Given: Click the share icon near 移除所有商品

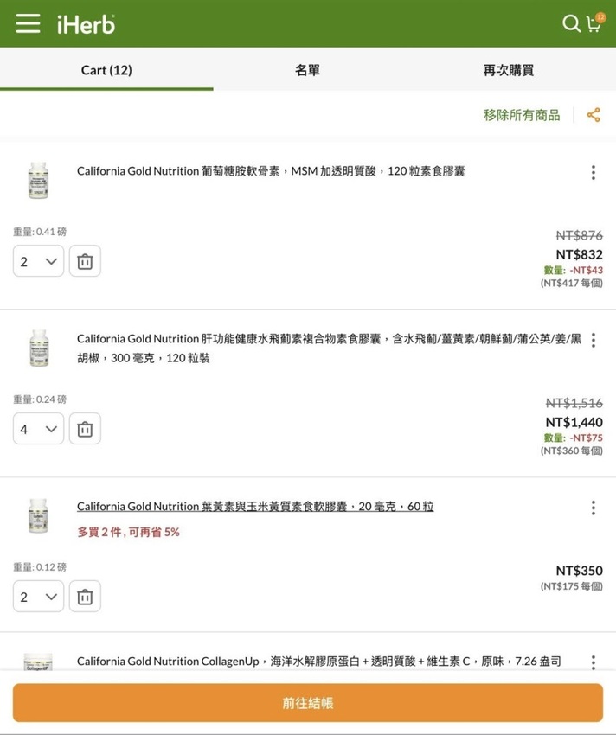Looking at the screenshot, I should tap(594, 113).
